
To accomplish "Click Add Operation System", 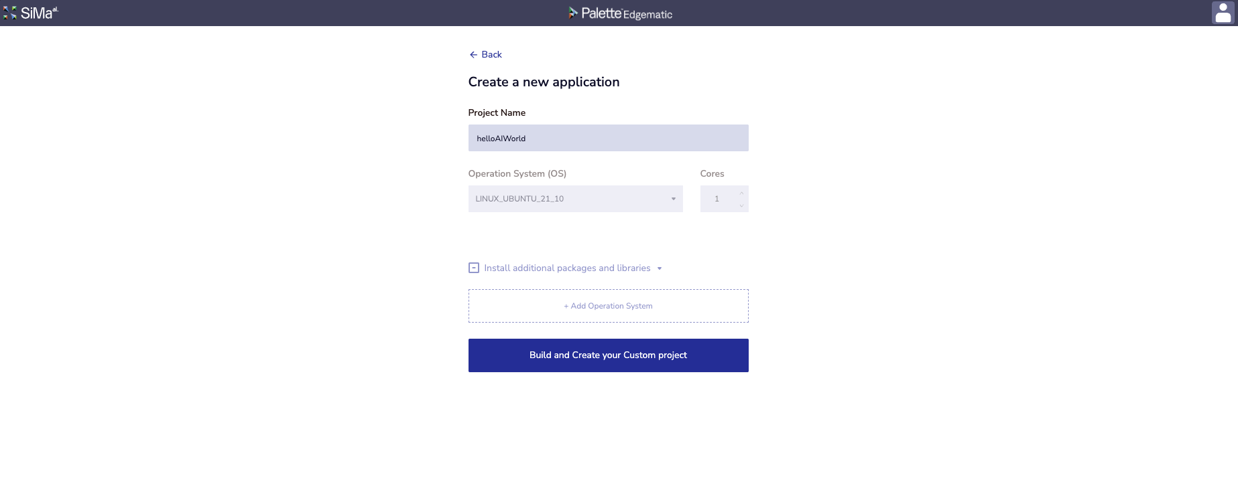I will coord(608,306).
